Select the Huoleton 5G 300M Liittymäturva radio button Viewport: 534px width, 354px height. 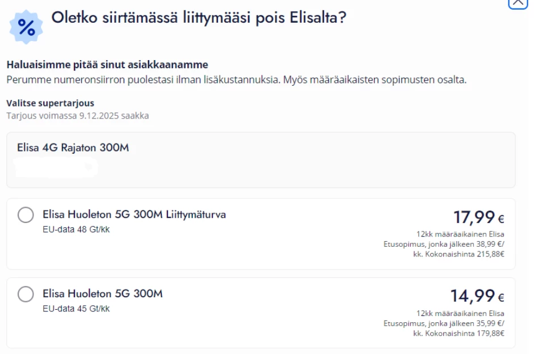tap(26, 216)
